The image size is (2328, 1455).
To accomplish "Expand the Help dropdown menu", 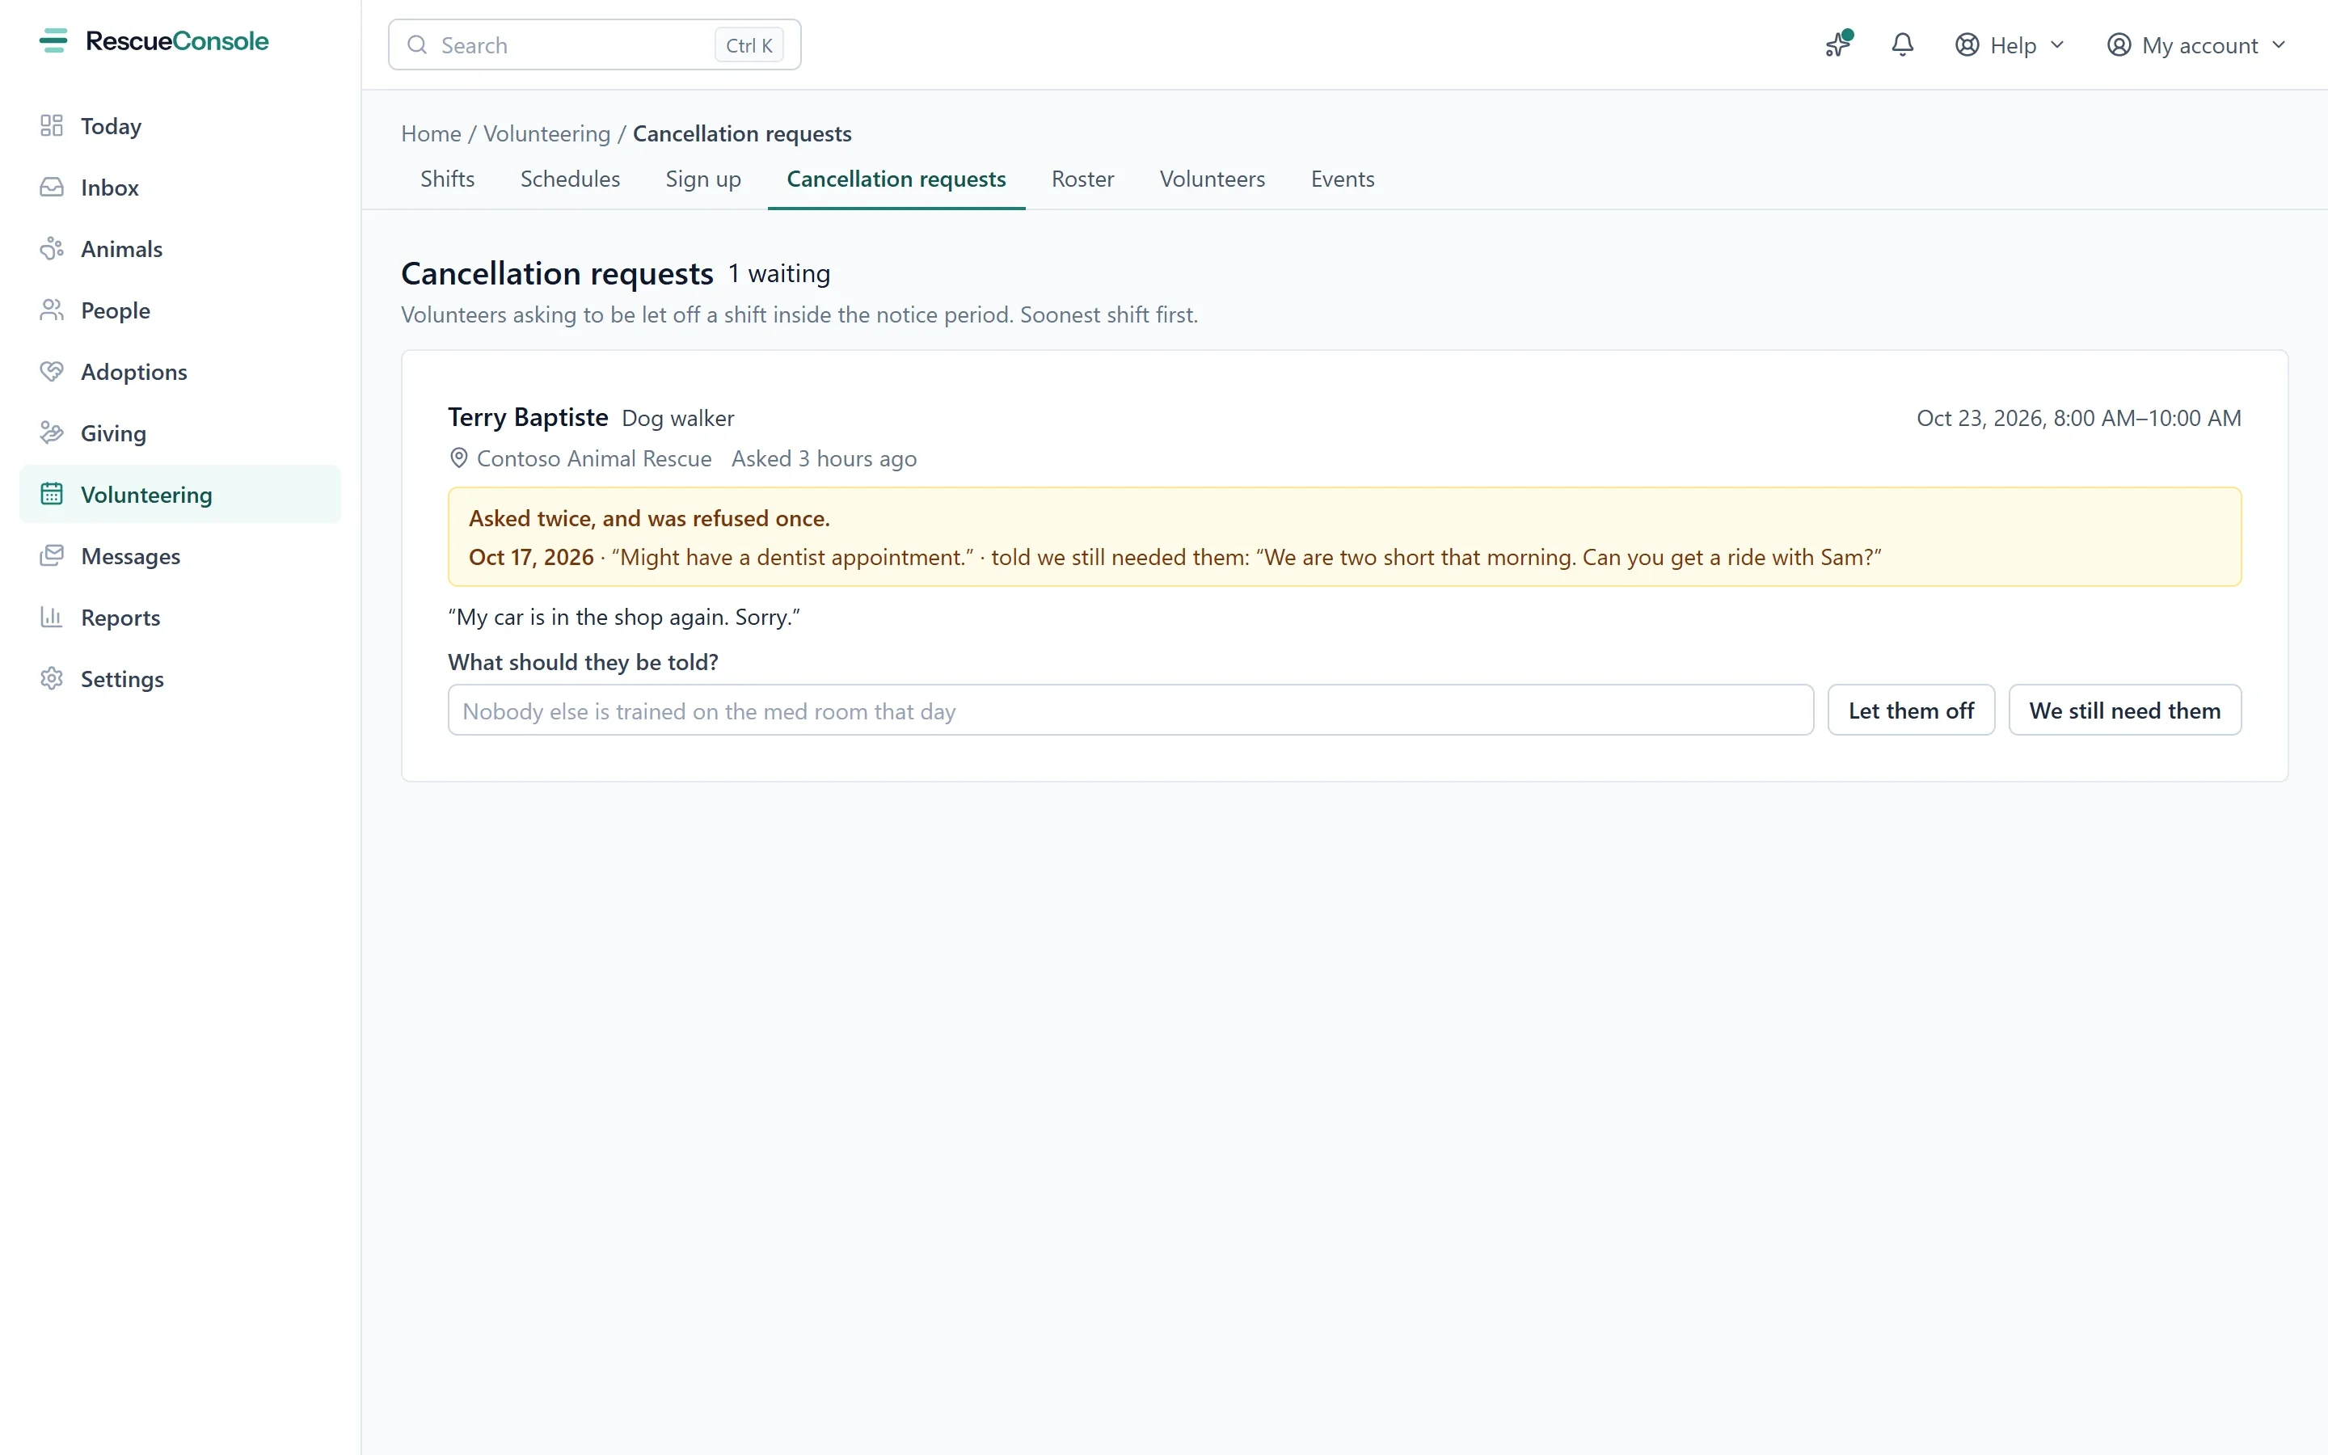I will pos(2010,45).
